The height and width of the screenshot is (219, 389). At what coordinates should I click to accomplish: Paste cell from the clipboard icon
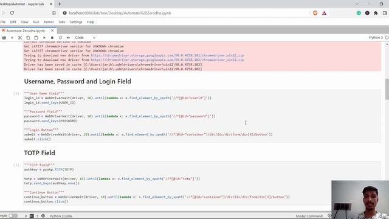(36, 38)
